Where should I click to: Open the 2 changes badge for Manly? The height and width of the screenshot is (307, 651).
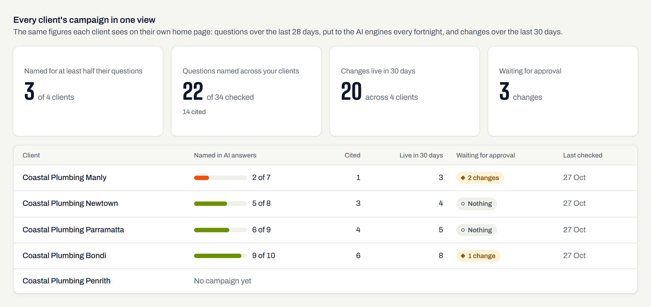(480, 178)
